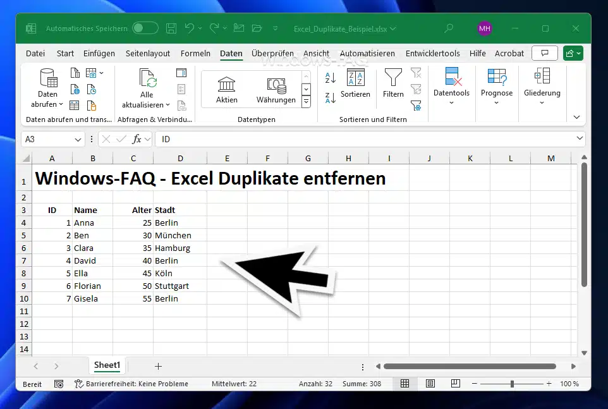
Task: Click the Existing Connections orange file icon
Action: [x=92, y=106]
